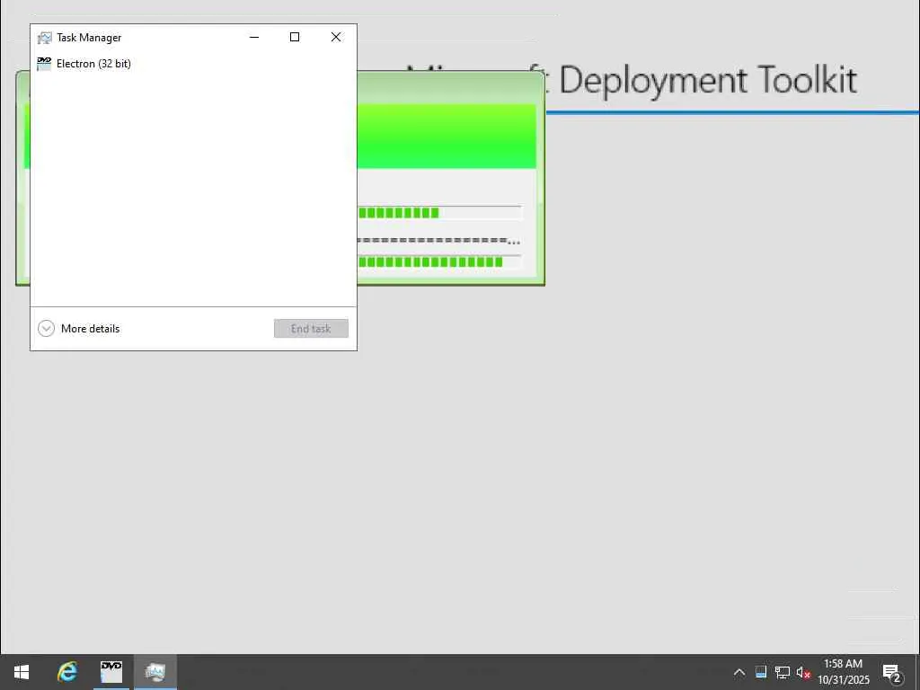Click the blue tray icon beside network

(761, 672)
